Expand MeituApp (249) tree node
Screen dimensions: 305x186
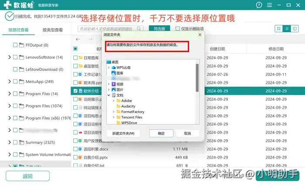point(9,82)
